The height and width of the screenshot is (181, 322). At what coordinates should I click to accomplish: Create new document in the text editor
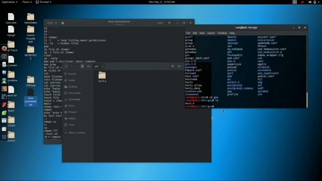tap(62, 23)
